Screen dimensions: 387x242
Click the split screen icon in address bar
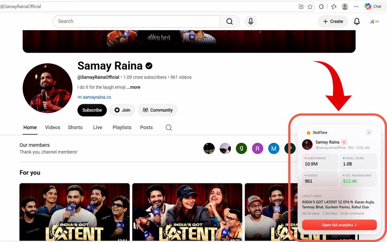click(x=301, y=6)
